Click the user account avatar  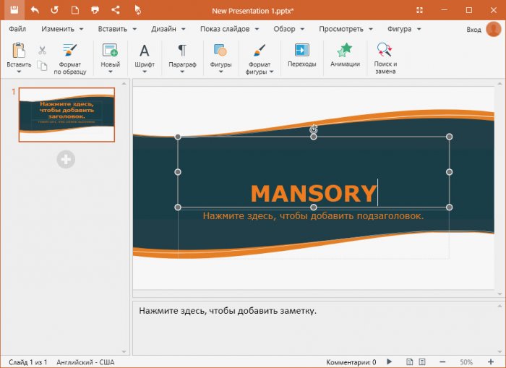click(494, 29)
